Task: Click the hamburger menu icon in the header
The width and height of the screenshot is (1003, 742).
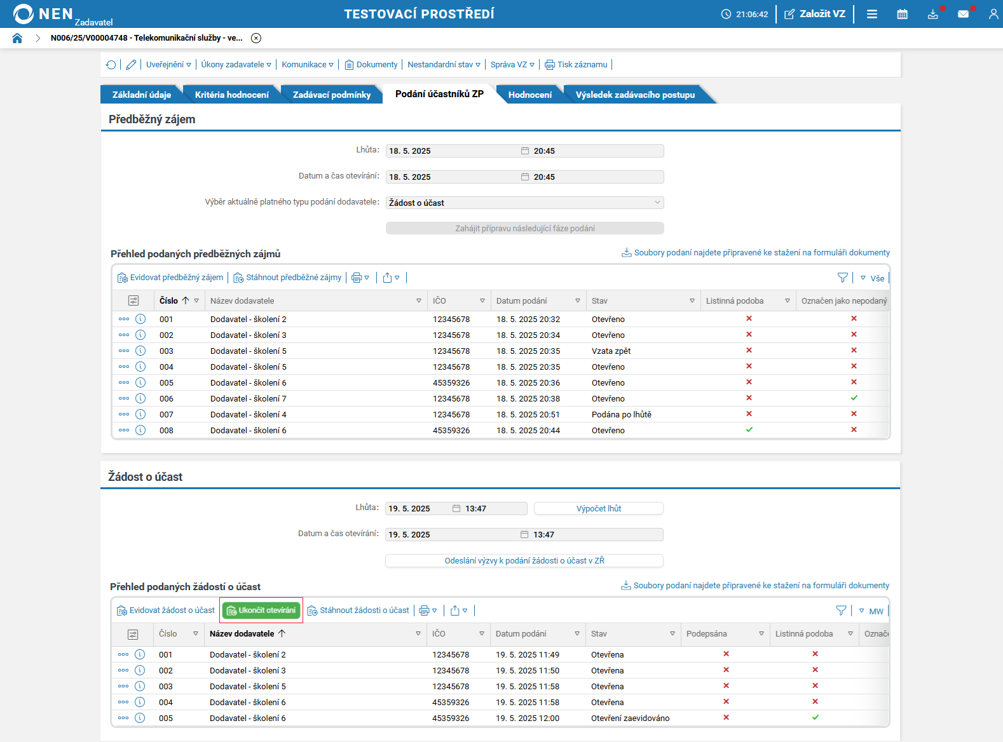Action: coord(872,14)
